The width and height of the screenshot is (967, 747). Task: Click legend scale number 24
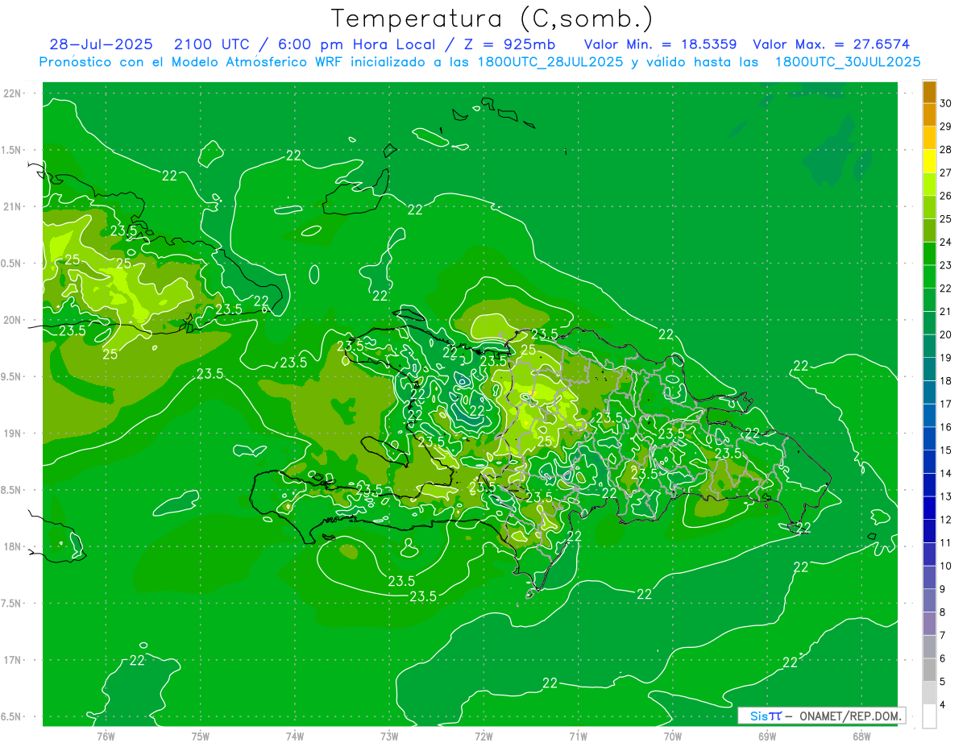click(x=946, y=242)
